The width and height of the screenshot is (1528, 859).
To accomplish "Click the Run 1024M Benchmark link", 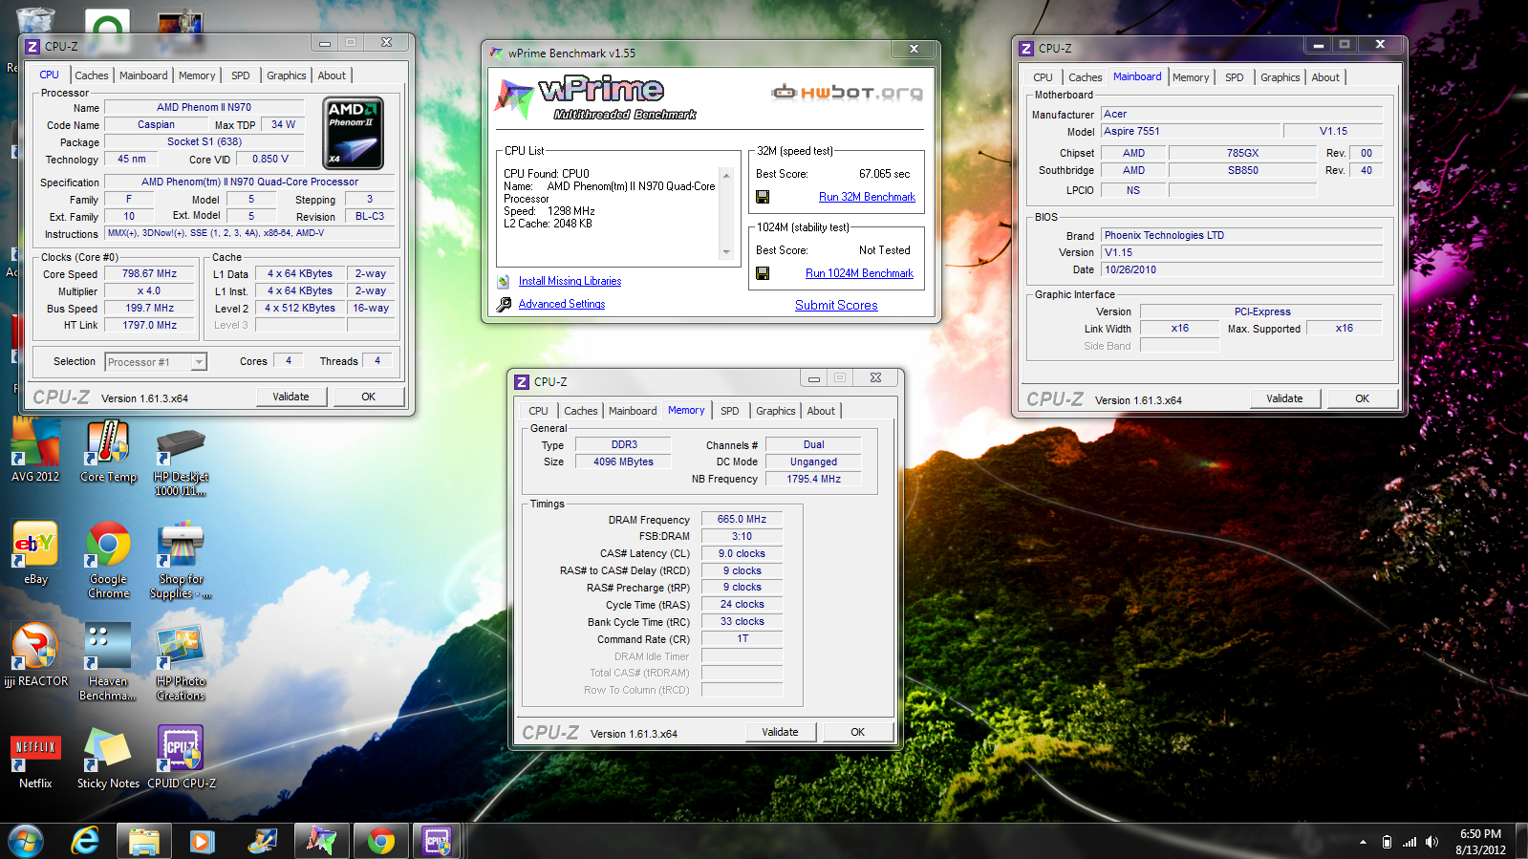I will pyautogui.click(x=859, y=273).
